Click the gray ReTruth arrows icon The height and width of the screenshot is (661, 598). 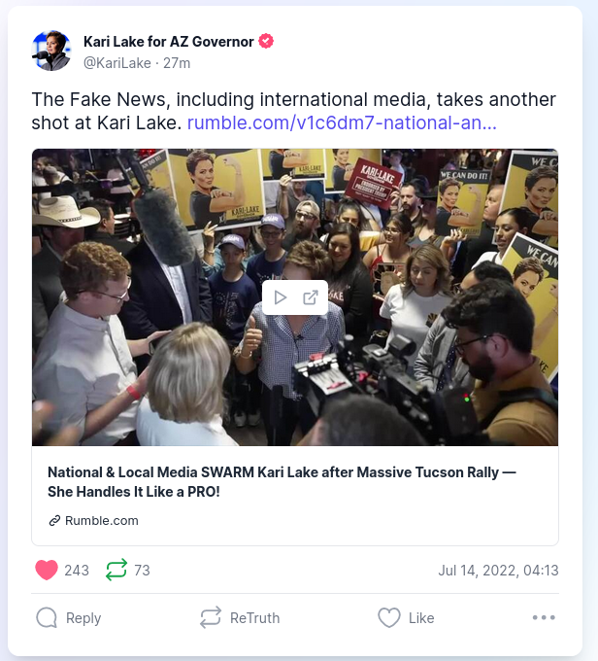[210, 617]
